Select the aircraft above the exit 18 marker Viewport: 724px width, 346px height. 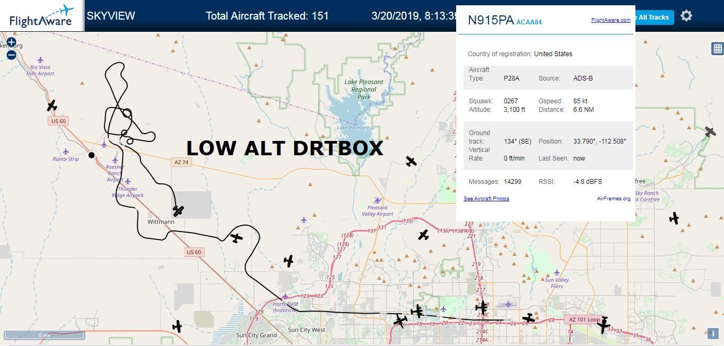point(418,312)
